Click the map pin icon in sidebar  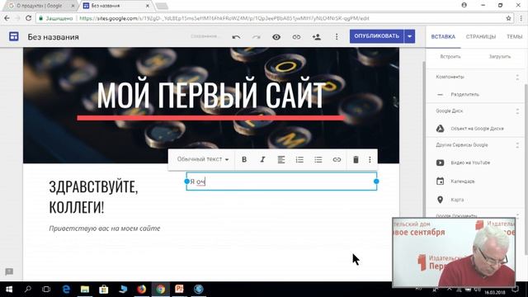440,200
